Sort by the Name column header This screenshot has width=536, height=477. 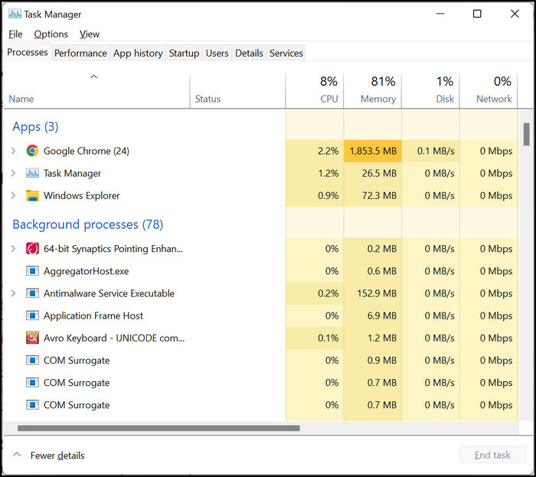point(96,91)
